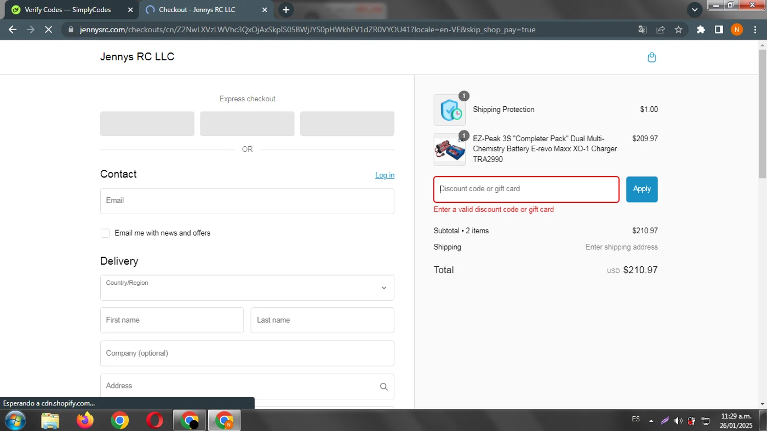Click the share page icon
This screenshot has width=767, height=431.
(x=661, y=30)
